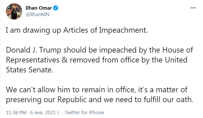The height and width of the screenshot is (118, 203).
Task: Click the date 6 янв. 2021 г.
Action: (x=45, y=112)
